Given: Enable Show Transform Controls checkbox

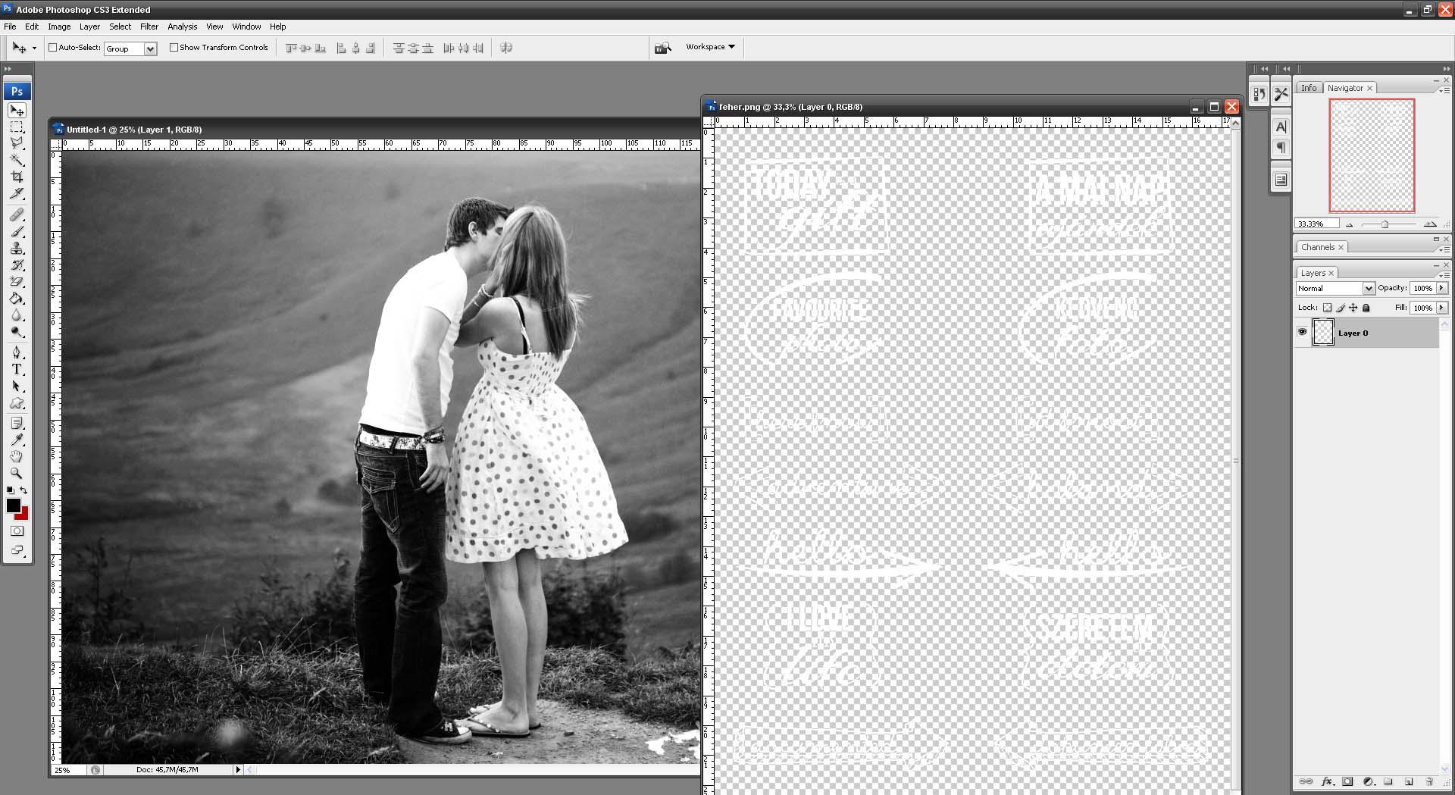Looking at the screenshot, I should [174, 47].
